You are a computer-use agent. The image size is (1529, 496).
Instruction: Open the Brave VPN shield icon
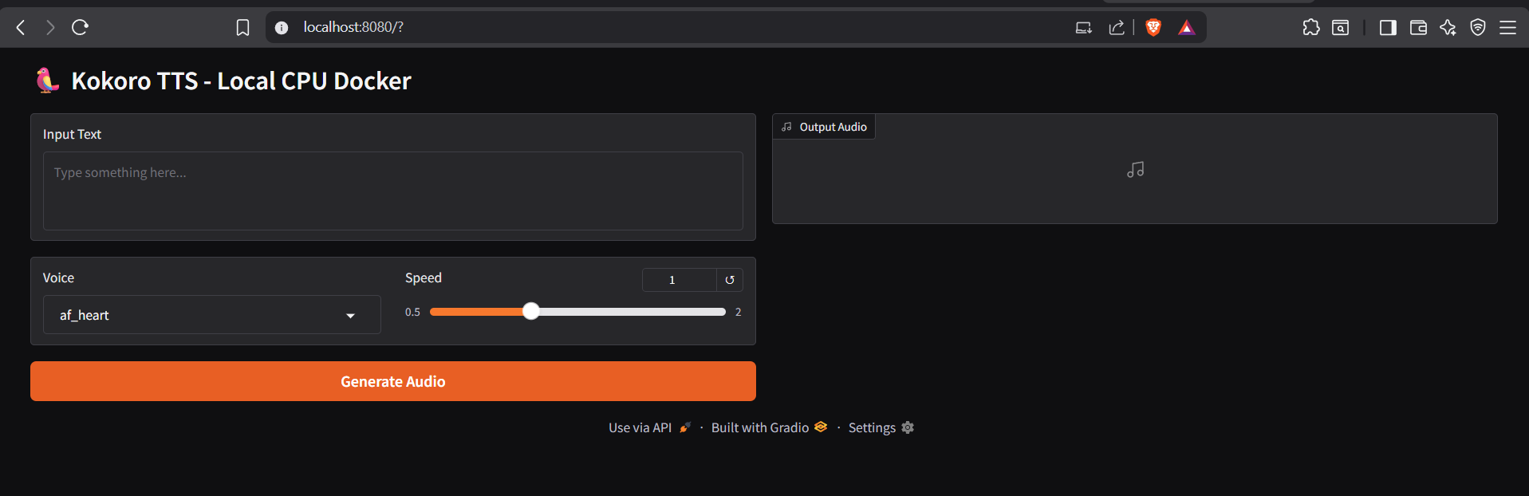click(1478, 28)
